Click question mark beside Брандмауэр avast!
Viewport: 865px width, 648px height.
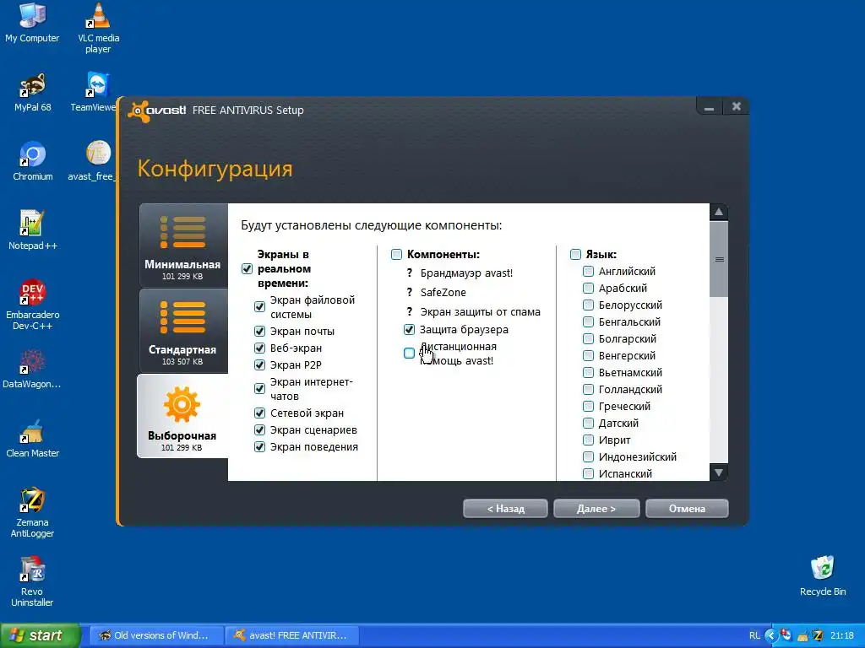(410, 273)
